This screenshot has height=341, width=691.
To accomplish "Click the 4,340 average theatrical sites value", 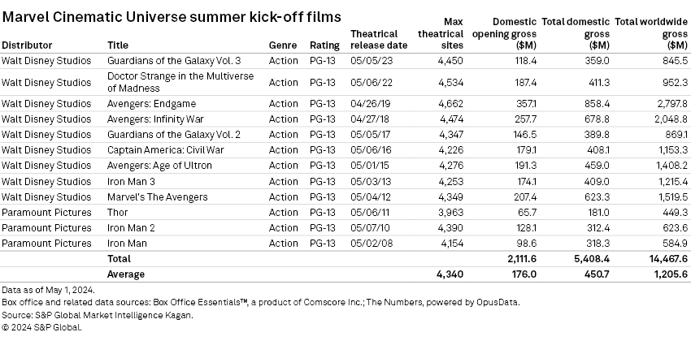I will (450, 274).
